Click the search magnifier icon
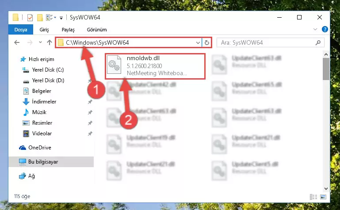340x210 pixels. pyautogui.click(x=318, y=42)
